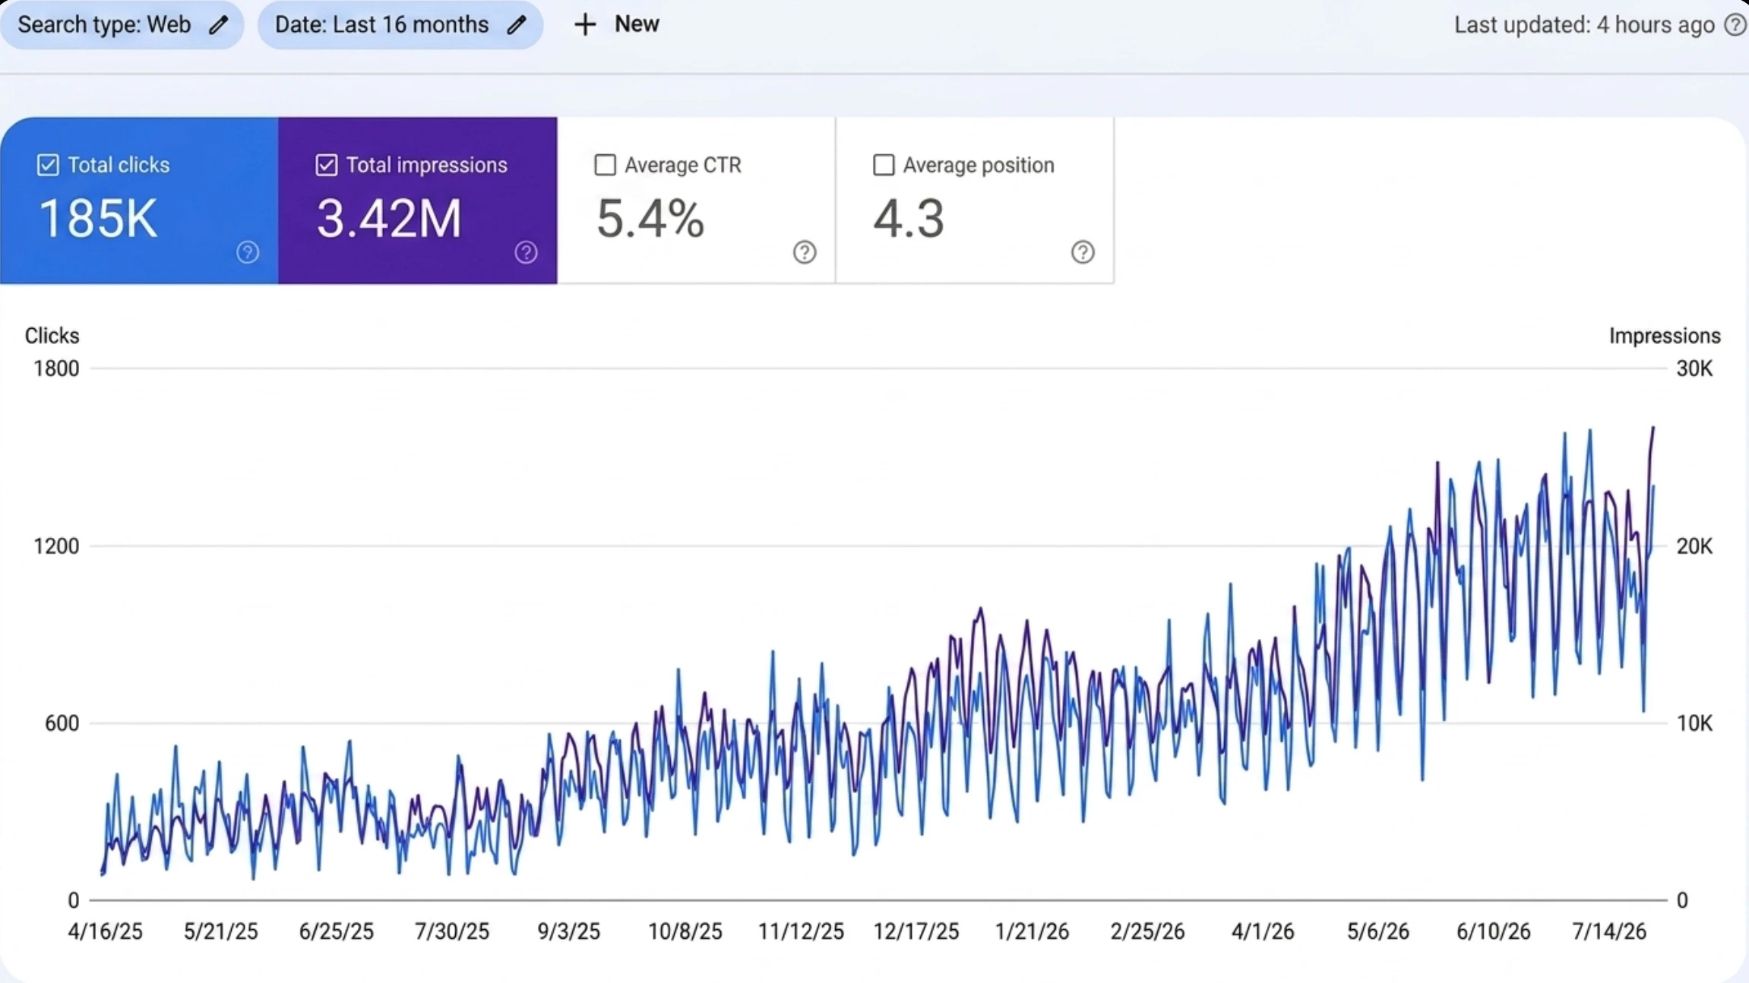Add a New filter
This screenshot has width=1749, height=983.
[616, 25]
